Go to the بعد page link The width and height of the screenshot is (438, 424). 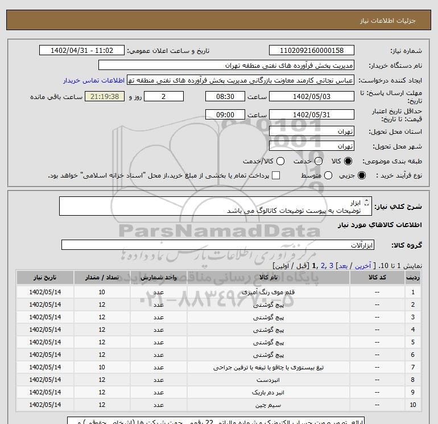pyautogui.click(x=343, y=266)
